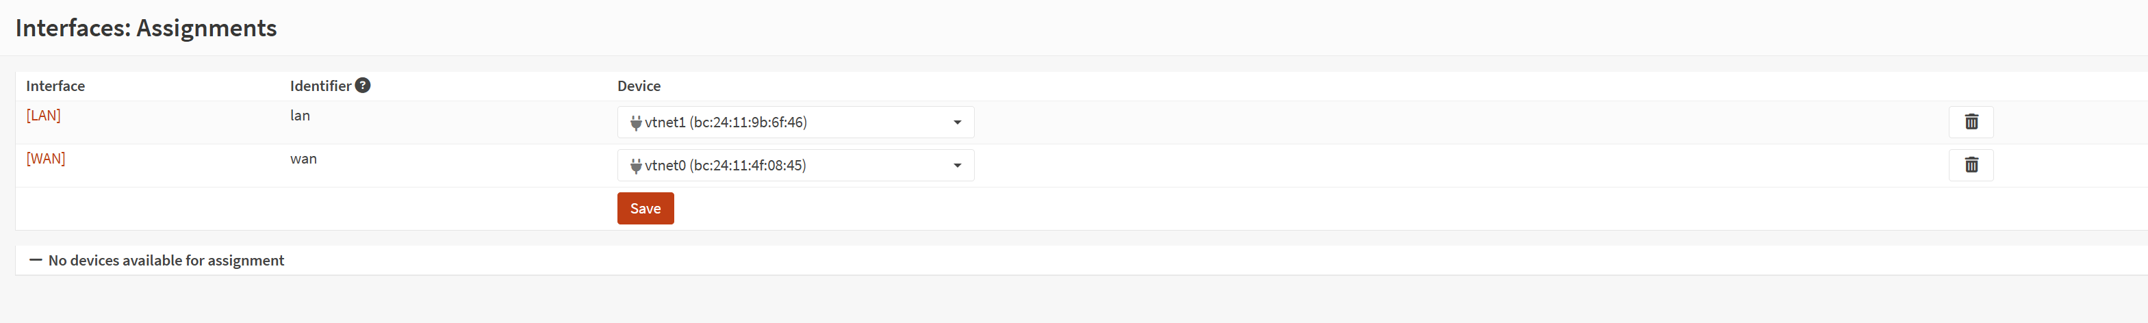Click the Device column header
The width and height of the screenshot is (2148, 323).
click(x=639, y=86)
